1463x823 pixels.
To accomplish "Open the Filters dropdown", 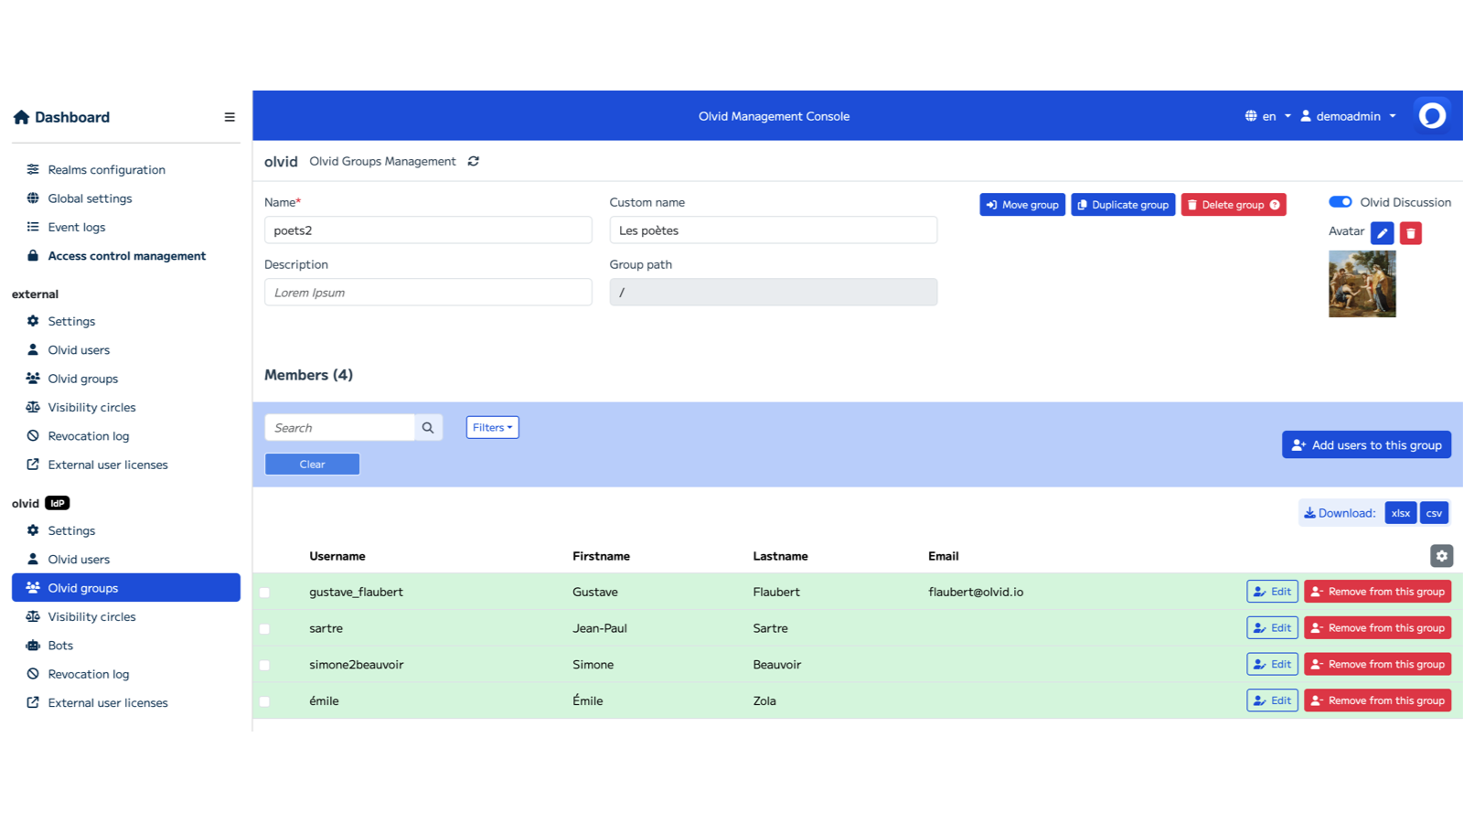I will pyautogui.click(x=492, y=427).
